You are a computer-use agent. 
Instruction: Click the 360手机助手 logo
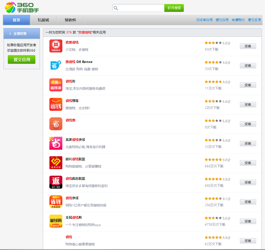22,8
